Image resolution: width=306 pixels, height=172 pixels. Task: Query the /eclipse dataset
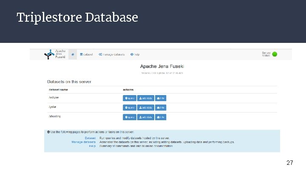tap(130, 98)
